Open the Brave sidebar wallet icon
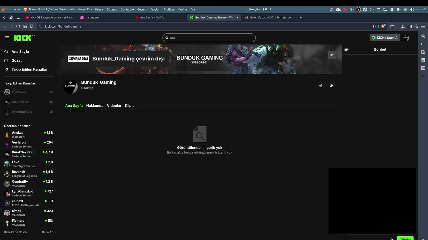The height and width of the screenshot is (240, 428). [x=423, y=52]
